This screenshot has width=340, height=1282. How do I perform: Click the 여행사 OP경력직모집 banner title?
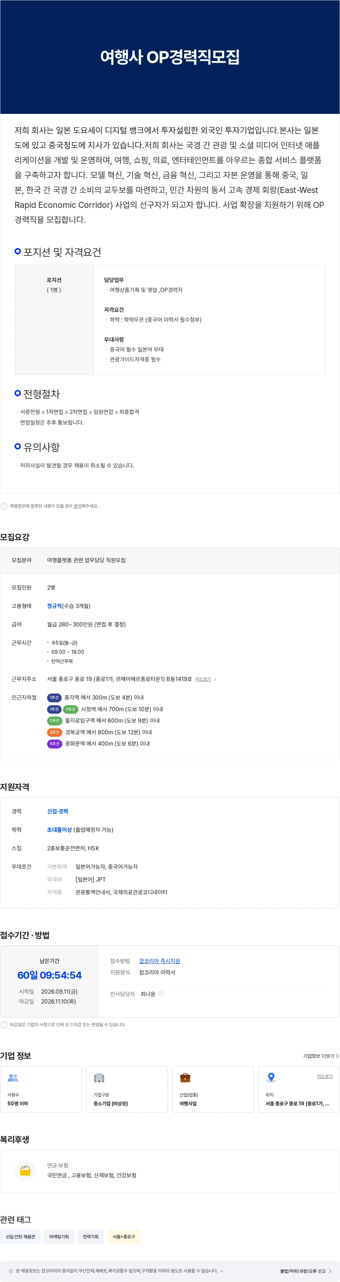click(170, 57)
